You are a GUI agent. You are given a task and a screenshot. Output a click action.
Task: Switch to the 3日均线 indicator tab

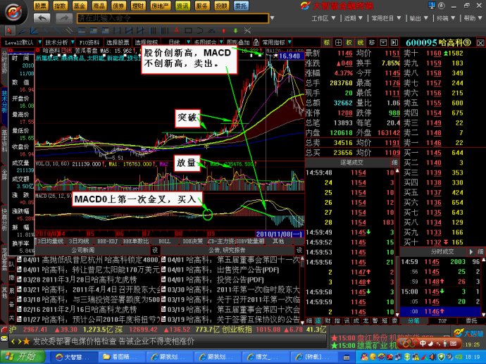(79, 241)
